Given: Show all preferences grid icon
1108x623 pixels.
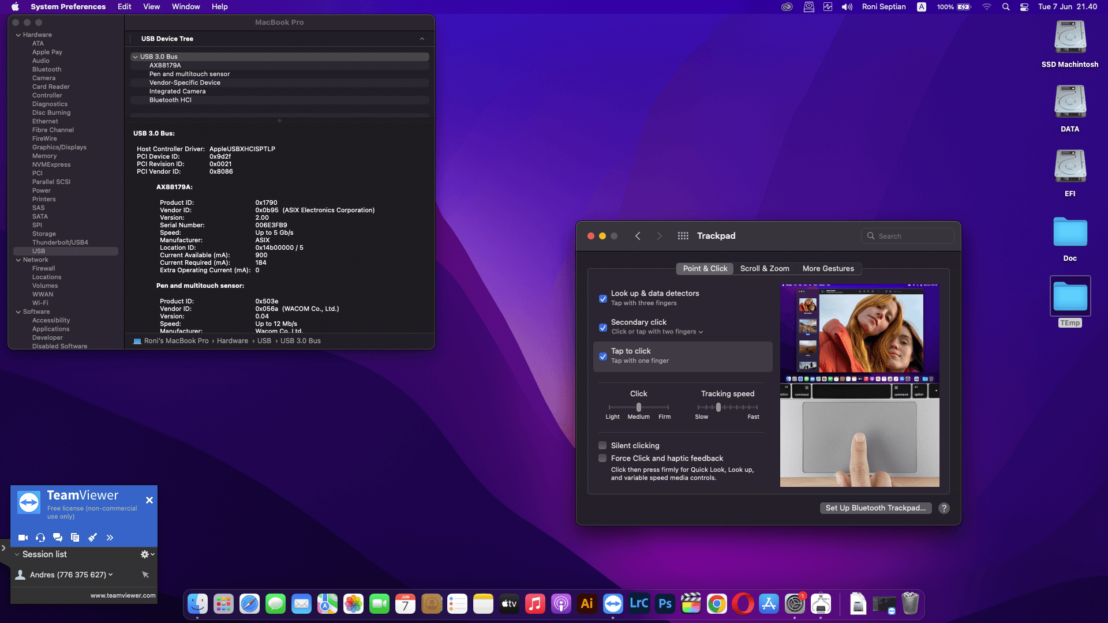Looking at the screenshot, I should 683,236.
